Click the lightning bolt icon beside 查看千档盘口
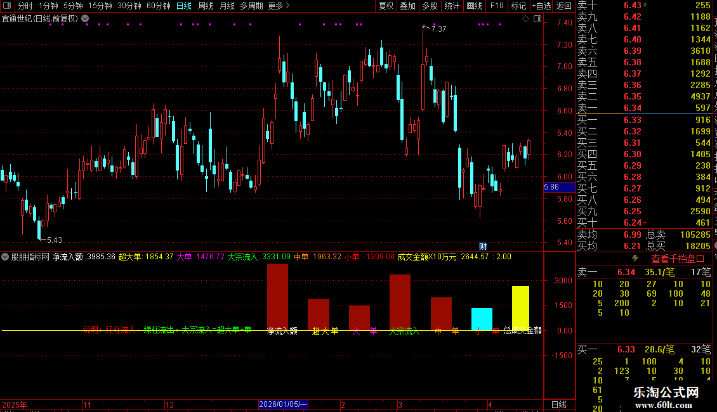717x412 pixels. click(635, 259)
